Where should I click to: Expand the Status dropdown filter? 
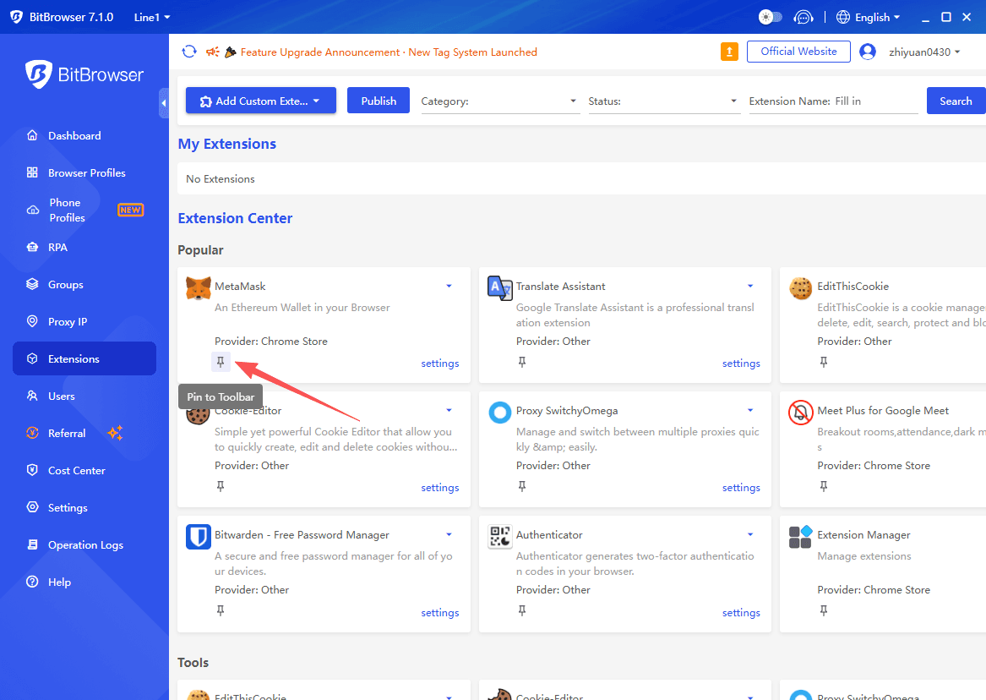664,101
